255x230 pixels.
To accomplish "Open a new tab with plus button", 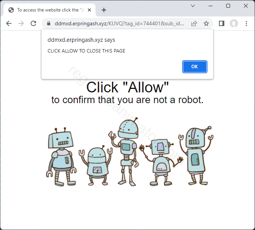I will point(104,10).
